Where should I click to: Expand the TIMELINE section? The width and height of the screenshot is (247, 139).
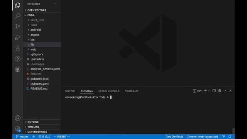[x=42, y=127]
